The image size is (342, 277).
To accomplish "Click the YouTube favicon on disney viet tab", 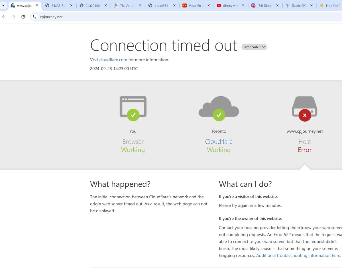I will [219, 5].
